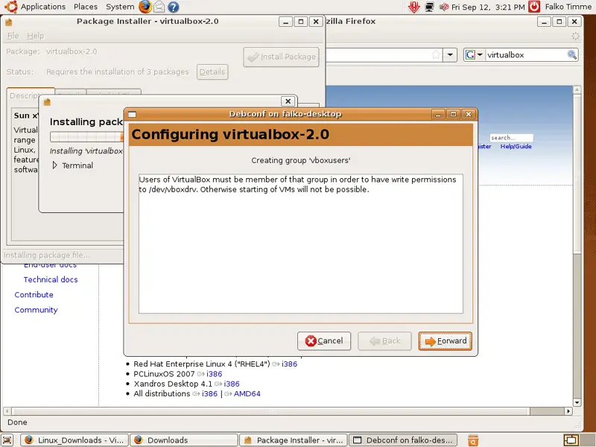Screen dimensions: 596x447
Task: Click the bookmark star in Firefox's address bar
Action: coord(436,54)
